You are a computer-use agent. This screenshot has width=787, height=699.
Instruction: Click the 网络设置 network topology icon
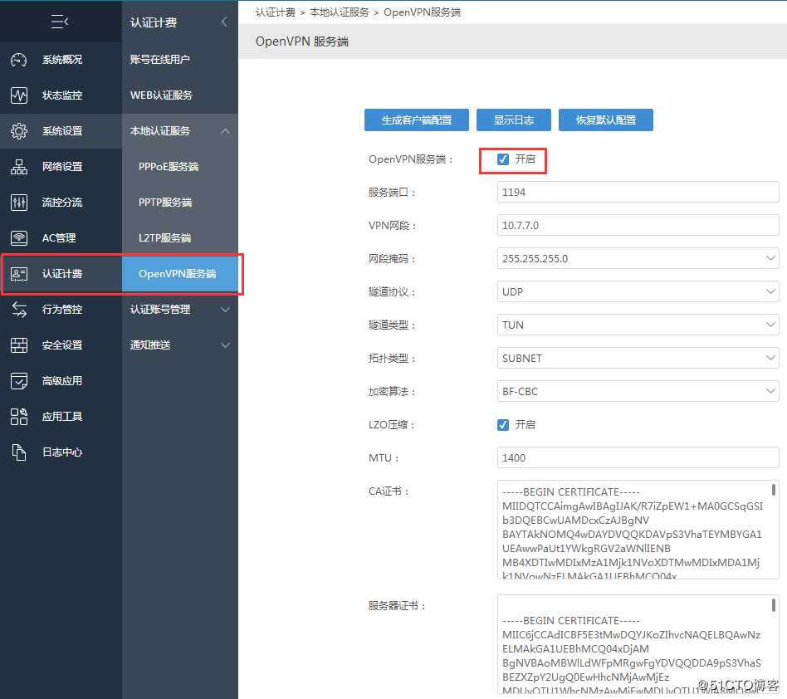[19, 167]
